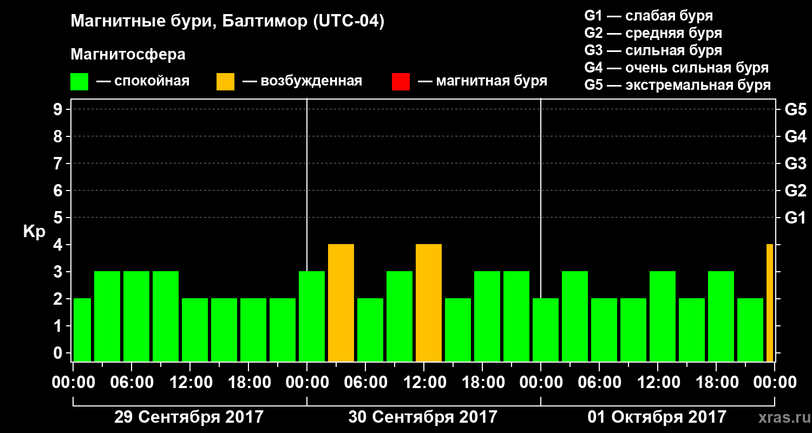Screen dimensions: 812x433
Task: Click the green Kp 3 bar at 12:00 on 01 October
Action: click(x=663, y=317)
